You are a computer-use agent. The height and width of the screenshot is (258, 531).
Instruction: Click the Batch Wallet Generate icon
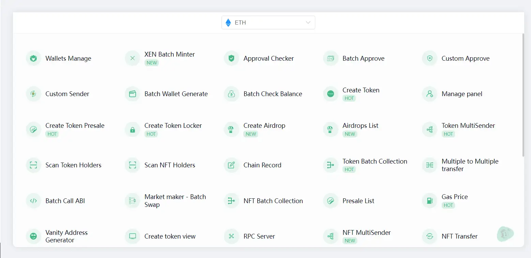tap(132, 94)
